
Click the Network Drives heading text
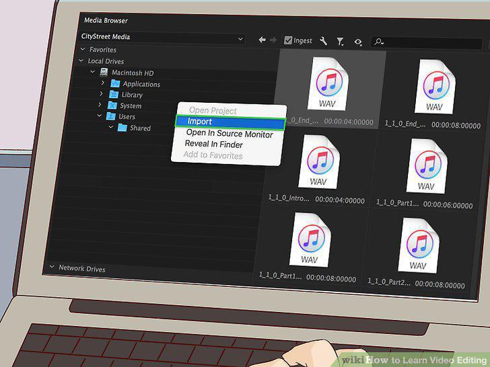[82, 268]
